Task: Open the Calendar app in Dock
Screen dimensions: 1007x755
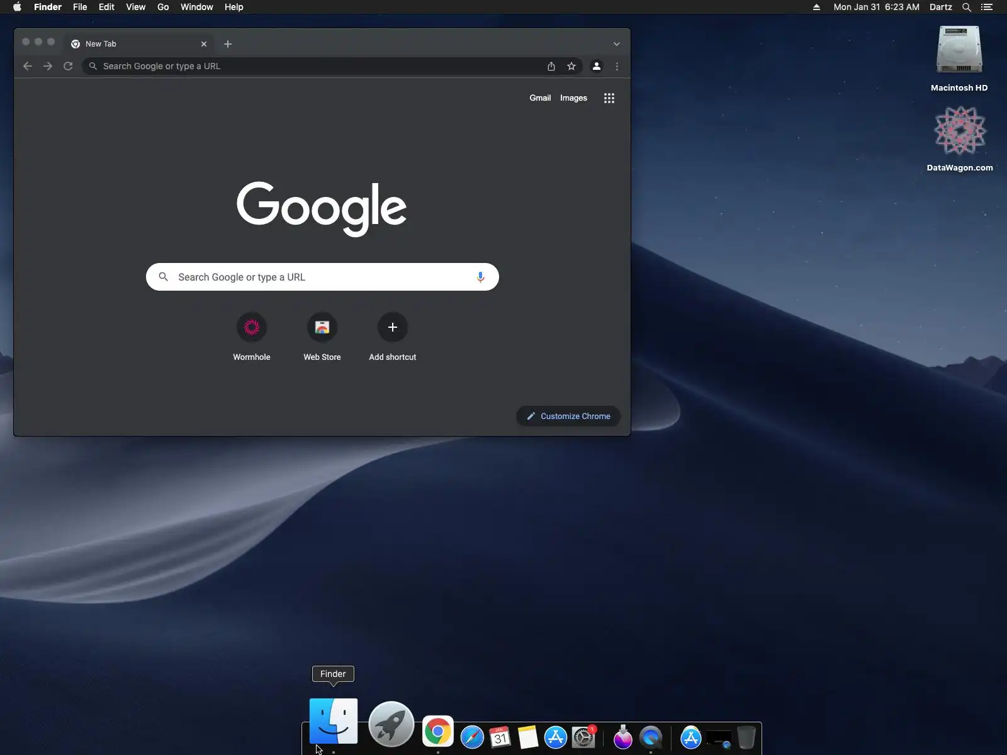Action: [500, 737]
